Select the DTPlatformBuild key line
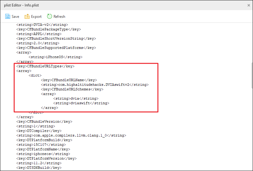The width and height of the screenshot is (253, 171). pyautogui.click(x=44, y=140)
